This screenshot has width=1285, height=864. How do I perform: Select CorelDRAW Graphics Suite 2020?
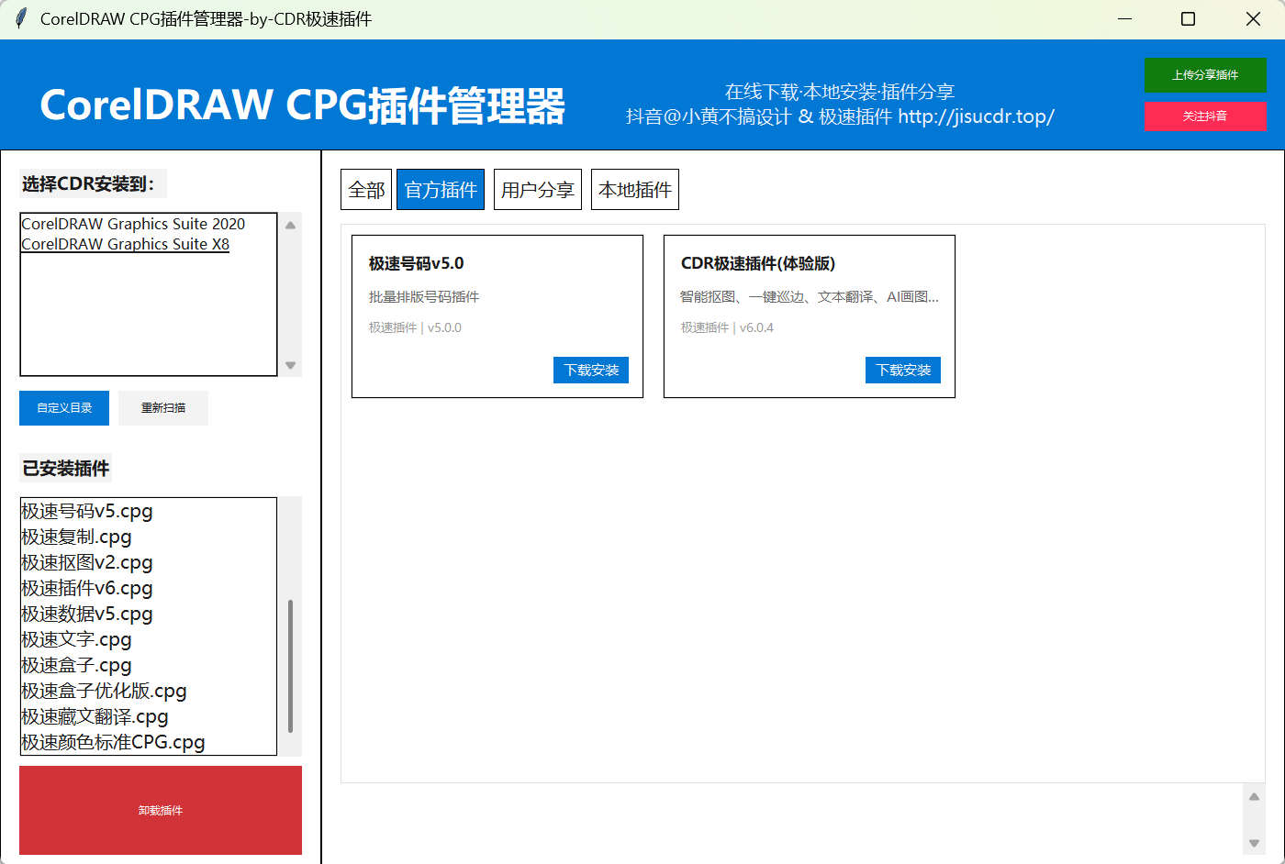[x=133, y=224]
